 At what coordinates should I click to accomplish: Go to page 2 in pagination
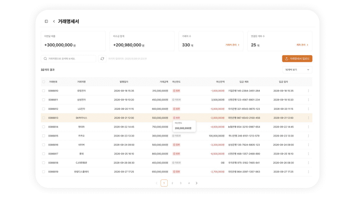(x=172, y=183)
